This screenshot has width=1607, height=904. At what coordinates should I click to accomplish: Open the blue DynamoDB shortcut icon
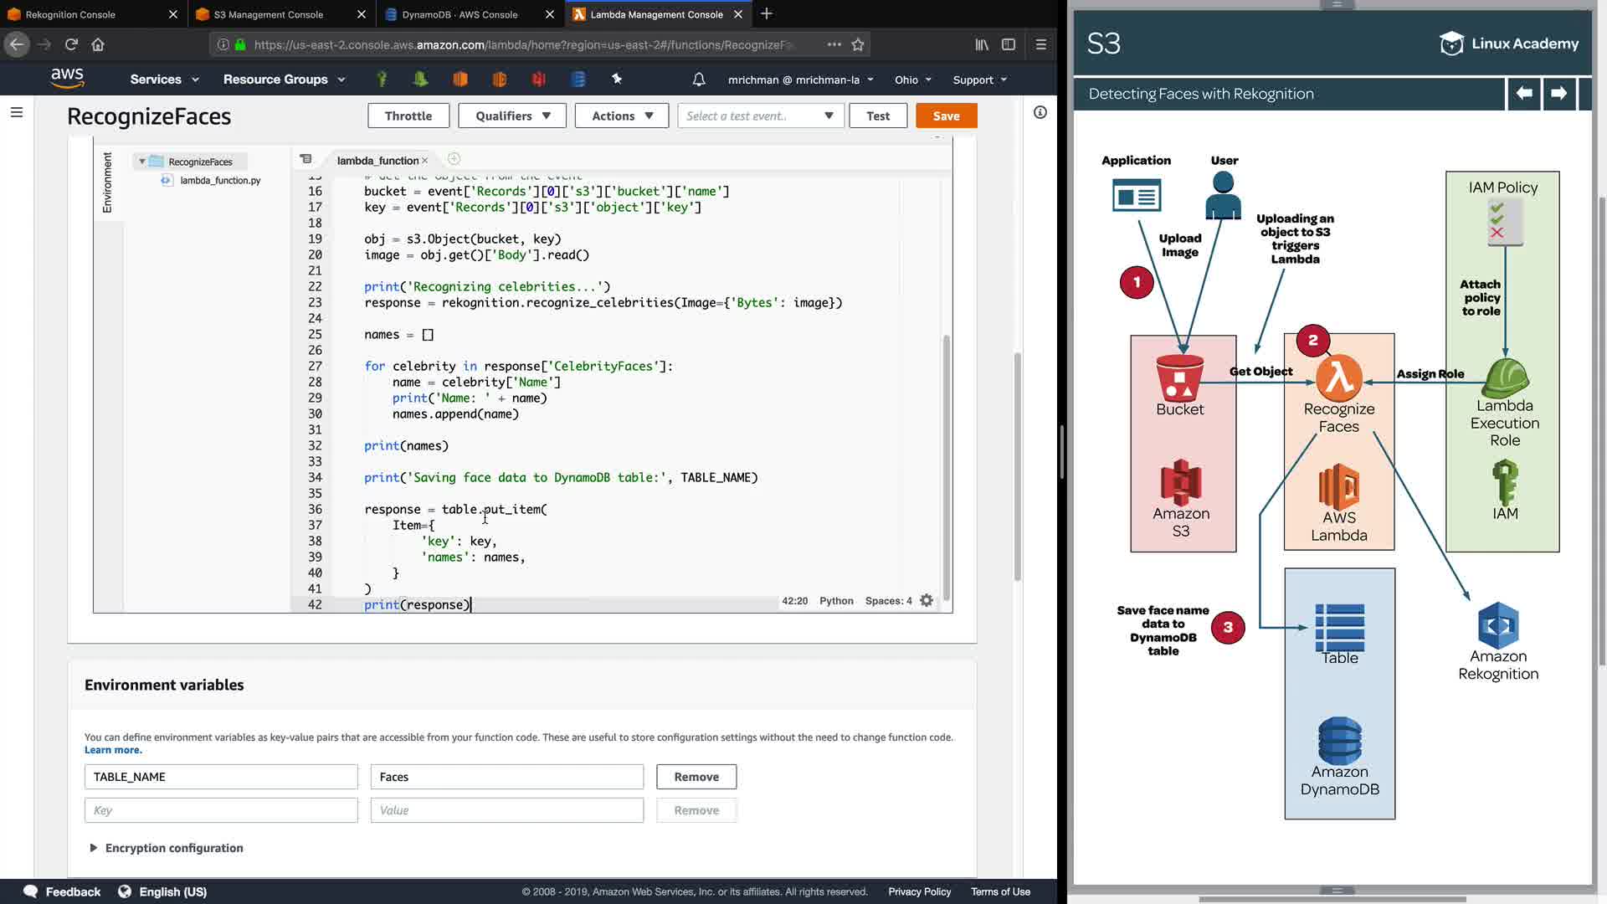tap(578, 79)
